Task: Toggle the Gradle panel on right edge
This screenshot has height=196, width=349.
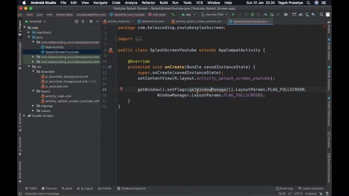Action: tap(329, 27)
